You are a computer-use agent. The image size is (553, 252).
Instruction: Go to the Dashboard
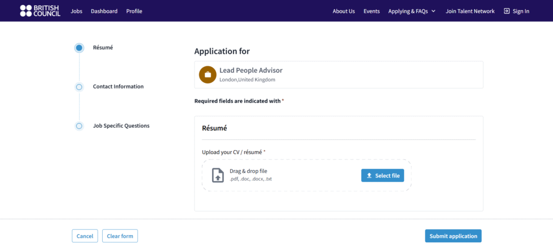(x=104, y=11)
